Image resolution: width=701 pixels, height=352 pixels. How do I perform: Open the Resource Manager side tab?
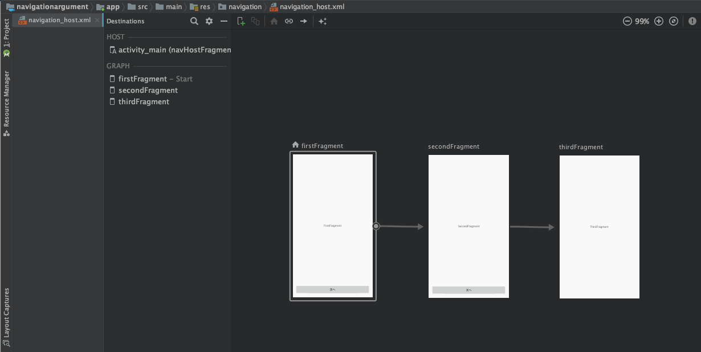coord(6,104)
